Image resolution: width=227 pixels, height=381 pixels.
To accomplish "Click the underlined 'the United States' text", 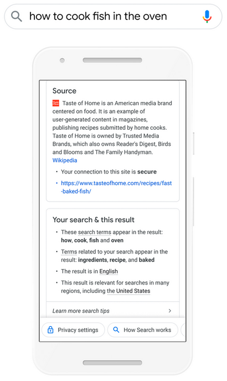I will coord(128,291).
